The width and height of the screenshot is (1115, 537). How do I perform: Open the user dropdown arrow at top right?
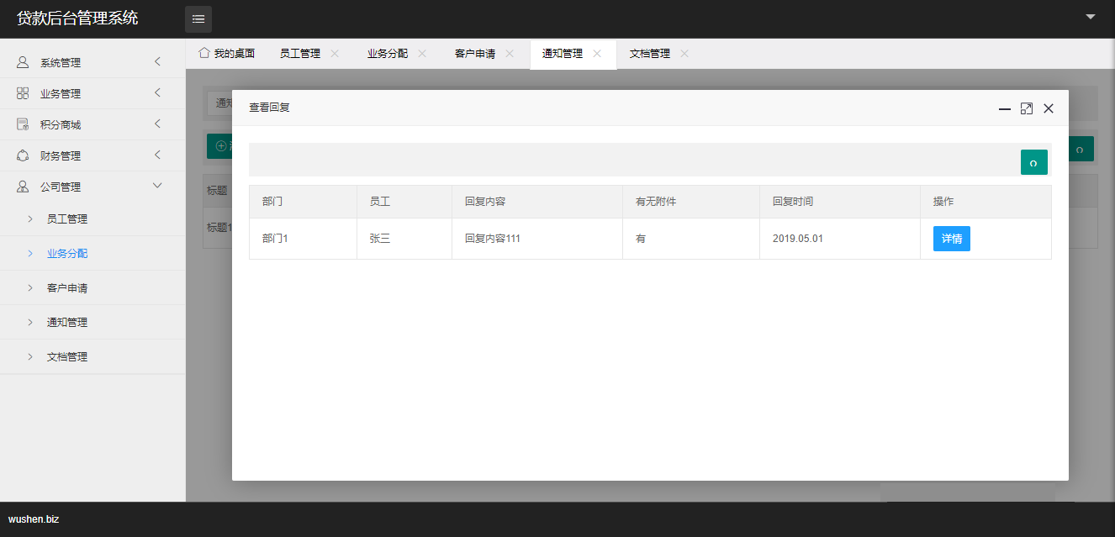[1091, 17]
